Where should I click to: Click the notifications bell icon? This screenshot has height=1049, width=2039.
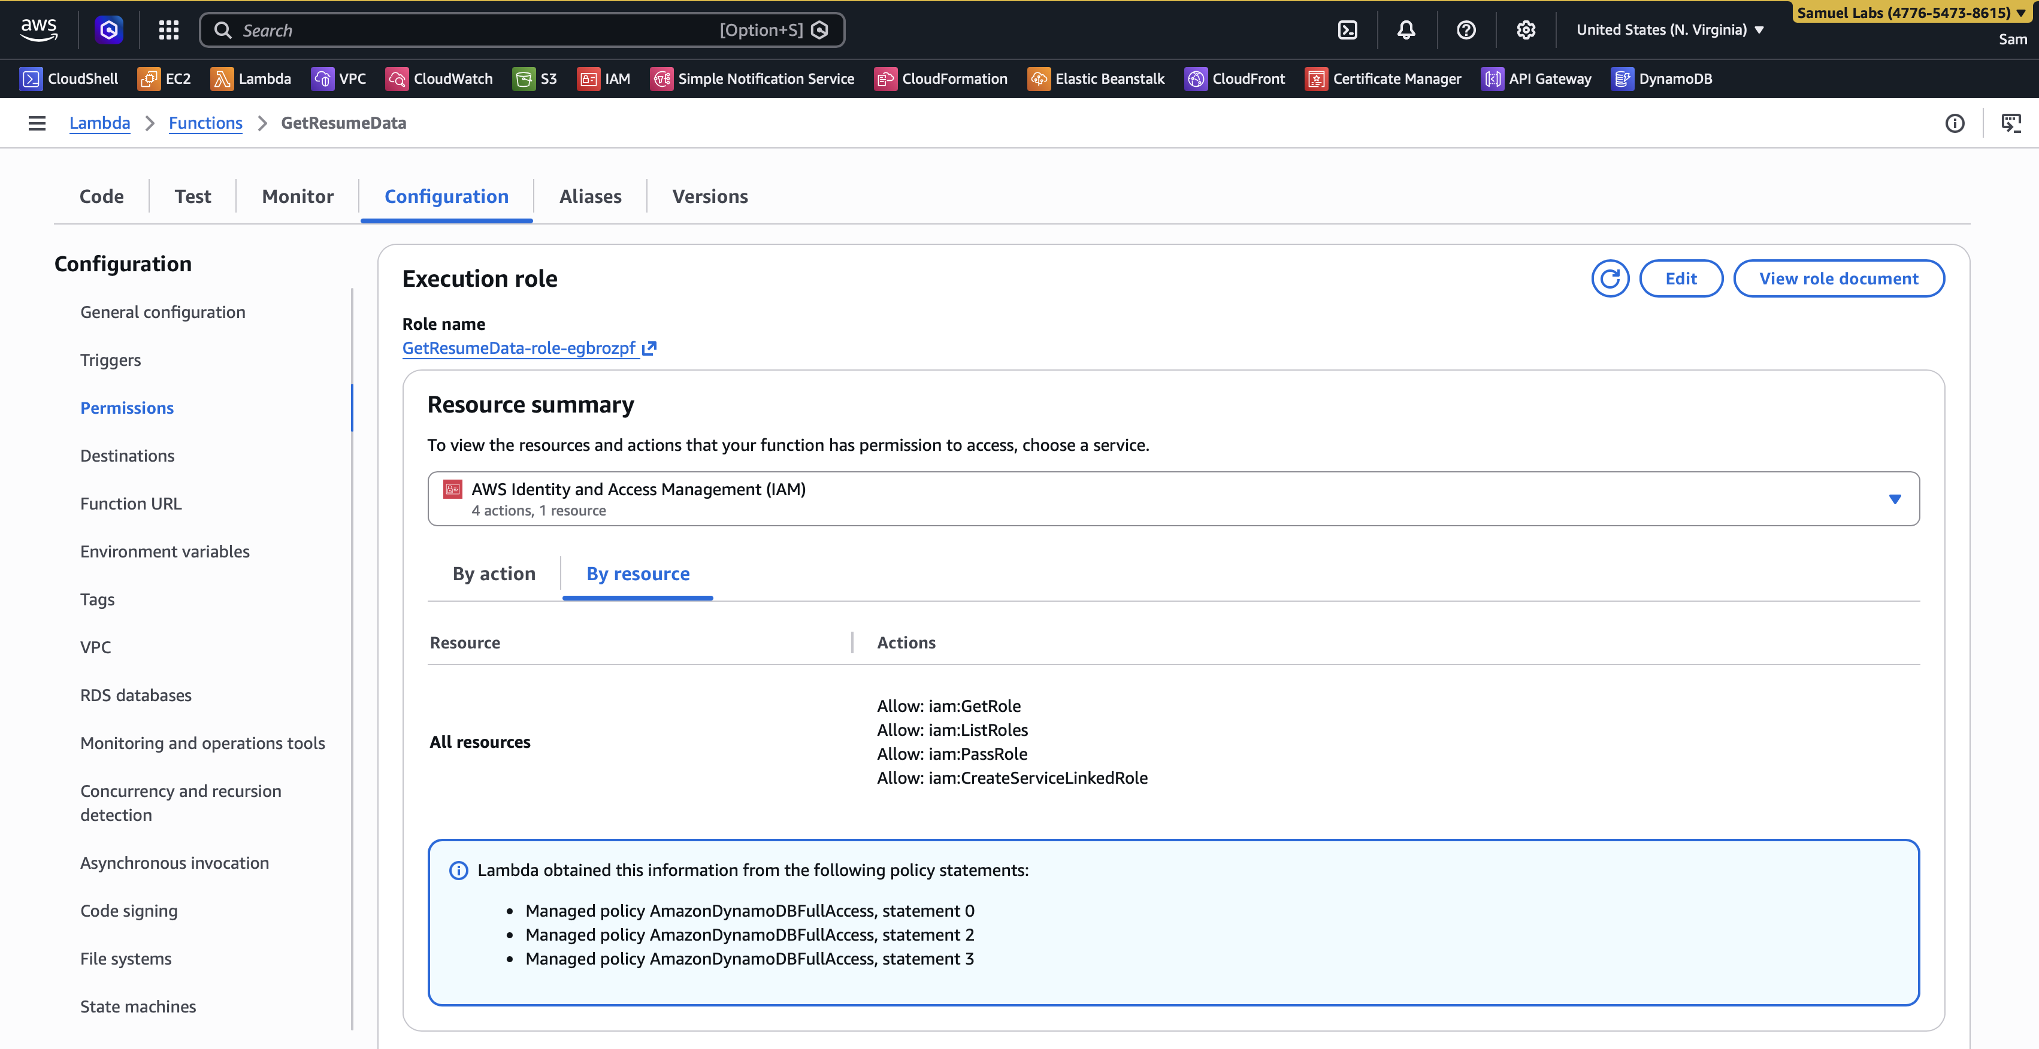[1406, 30]
